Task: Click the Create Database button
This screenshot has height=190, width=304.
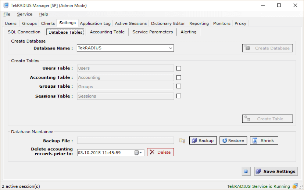Action: [268, 48]
